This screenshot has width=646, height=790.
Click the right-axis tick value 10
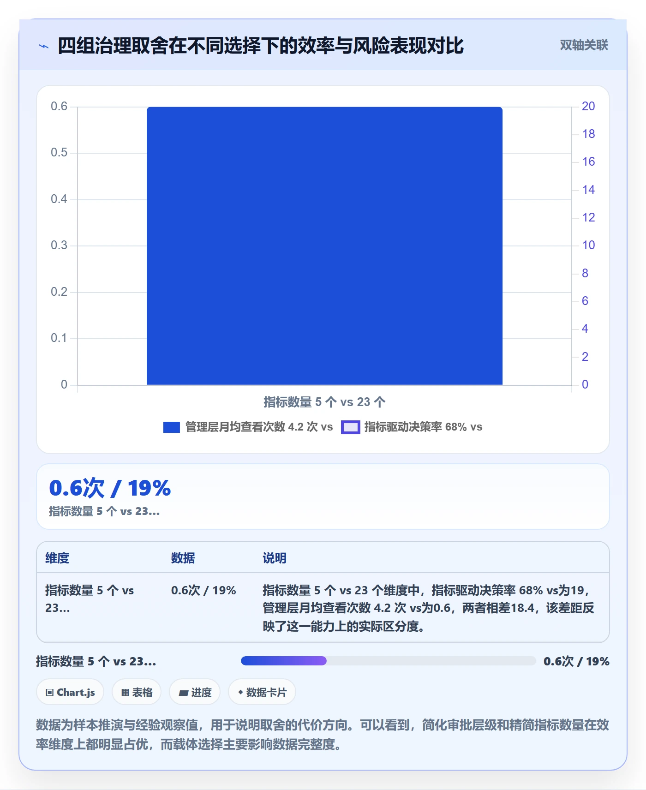tap(588, 245)
